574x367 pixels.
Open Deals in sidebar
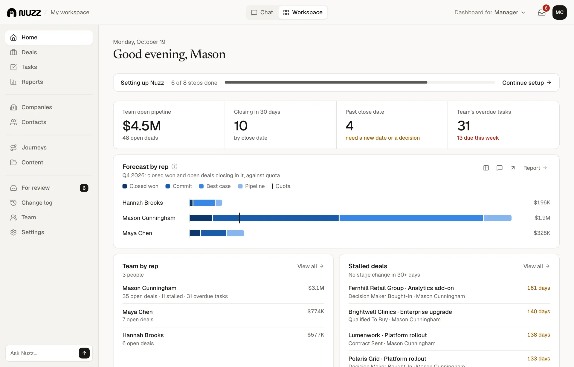[x=49, y=52]
